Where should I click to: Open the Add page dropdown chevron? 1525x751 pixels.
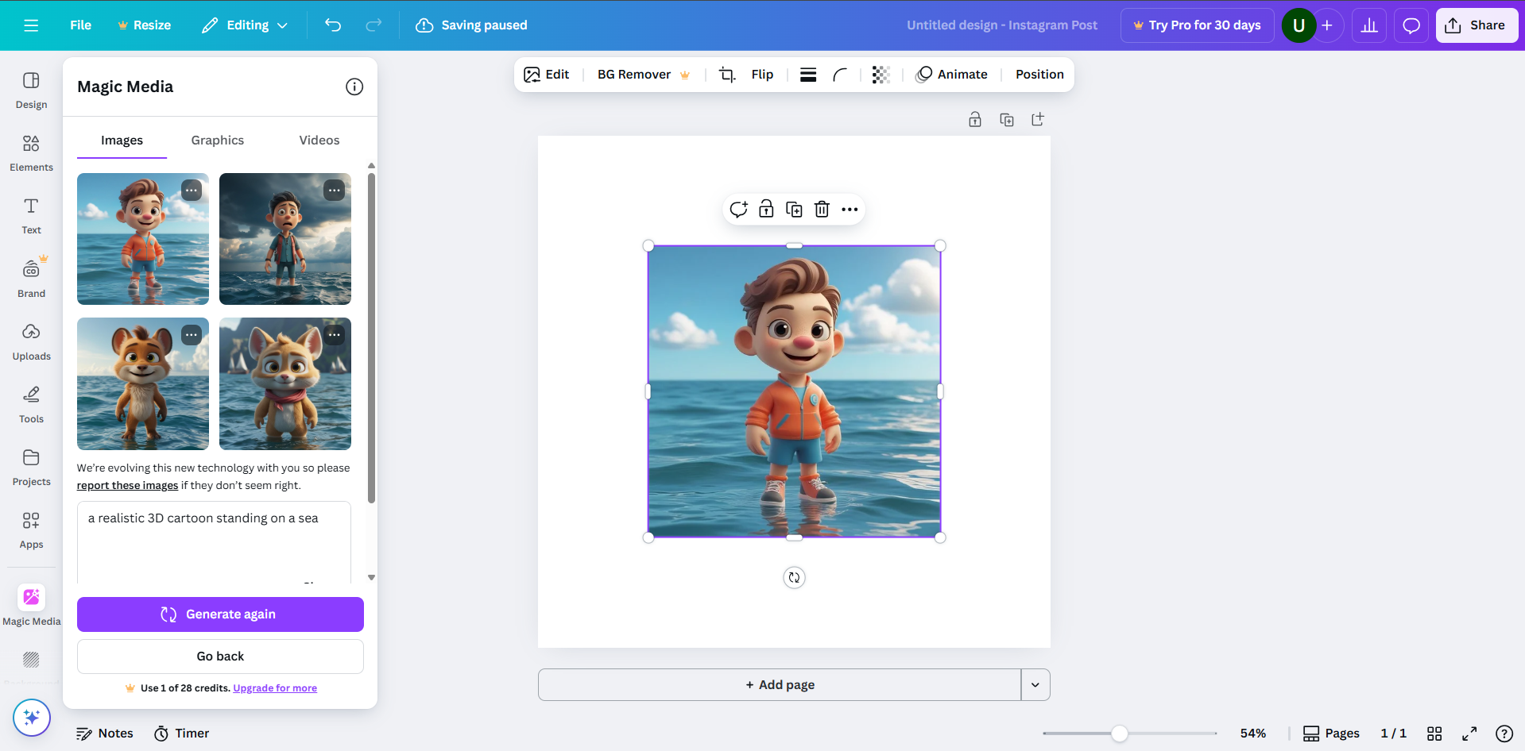1034,684
